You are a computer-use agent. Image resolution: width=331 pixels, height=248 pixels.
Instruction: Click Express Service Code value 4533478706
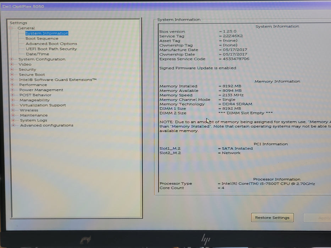(236, 59)
